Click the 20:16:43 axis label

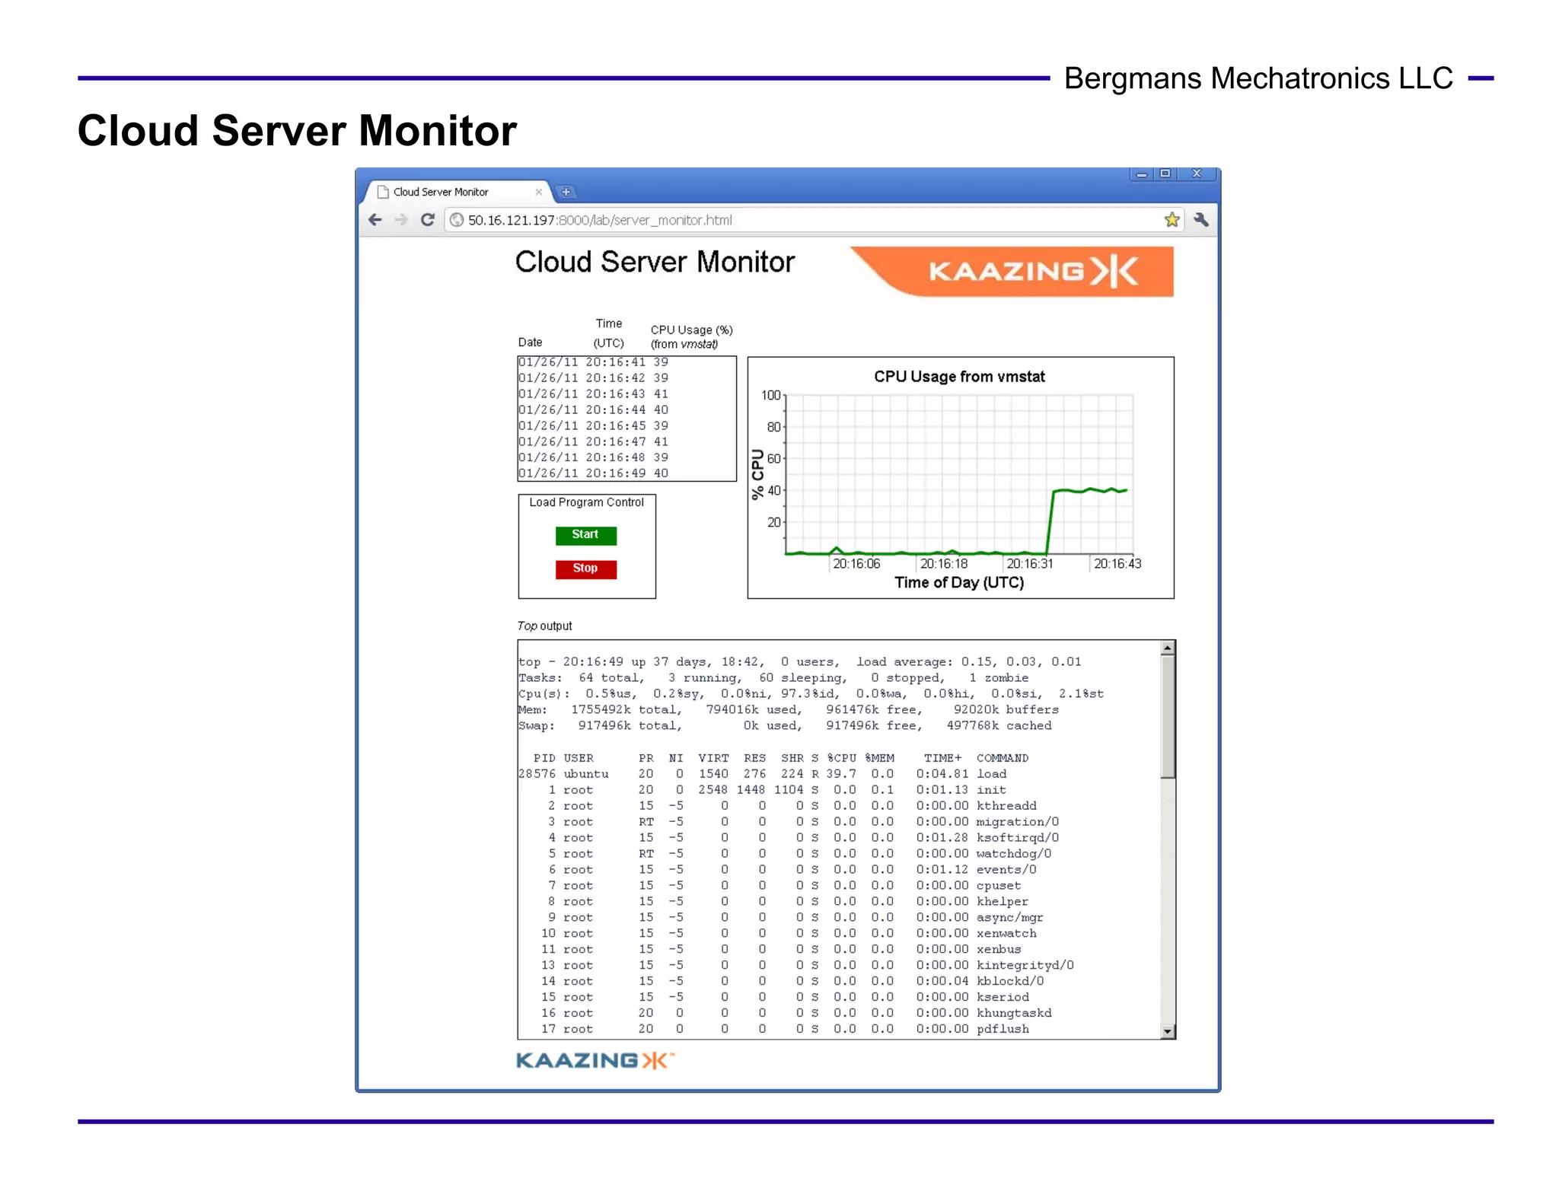click(x=1117, y=564)
